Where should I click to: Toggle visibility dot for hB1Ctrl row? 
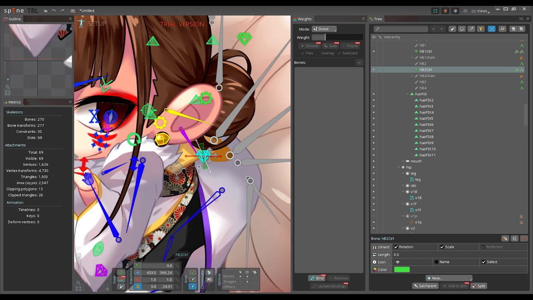[x=374, y=51]
